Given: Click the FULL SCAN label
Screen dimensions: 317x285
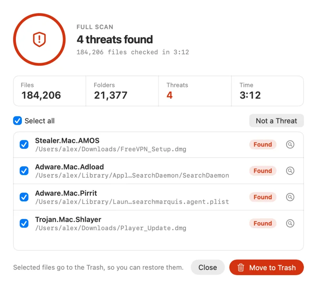Looking at the screenshot, I should coord(95,27).
